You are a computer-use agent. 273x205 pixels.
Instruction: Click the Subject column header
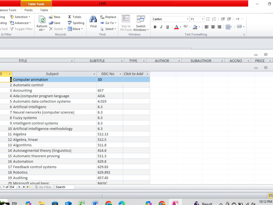point(52,74)
